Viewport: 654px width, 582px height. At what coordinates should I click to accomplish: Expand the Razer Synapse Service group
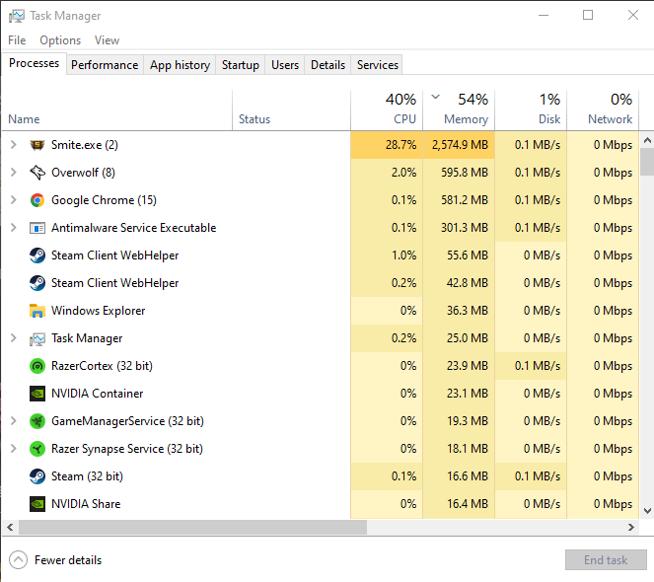pyautogui.click(x=13, y=449)
